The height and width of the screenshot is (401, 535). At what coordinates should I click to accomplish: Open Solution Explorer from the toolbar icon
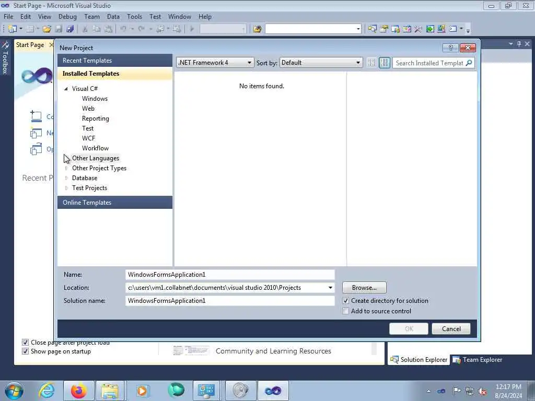[x=372, y=29]
